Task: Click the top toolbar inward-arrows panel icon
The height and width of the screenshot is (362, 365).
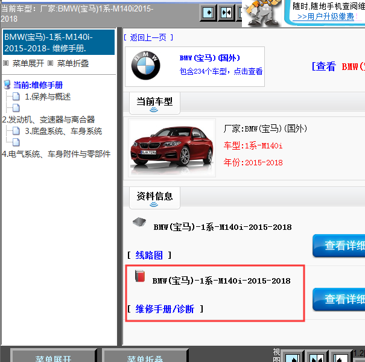Action: click(x=226, y=13)
